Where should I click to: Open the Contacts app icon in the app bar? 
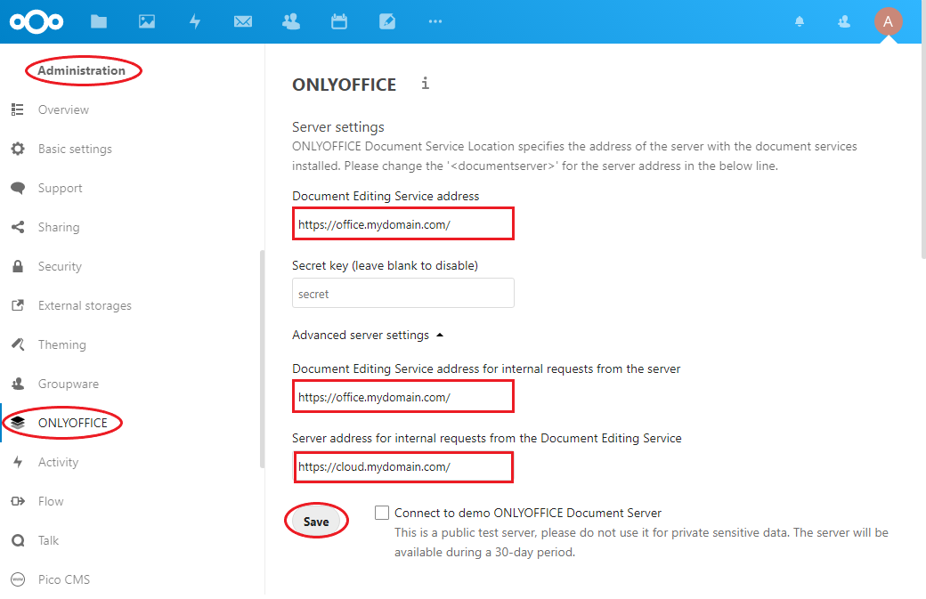tap(291, 22)
